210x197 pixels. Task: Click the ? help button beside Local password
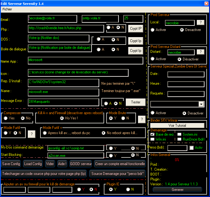(200, 22)
